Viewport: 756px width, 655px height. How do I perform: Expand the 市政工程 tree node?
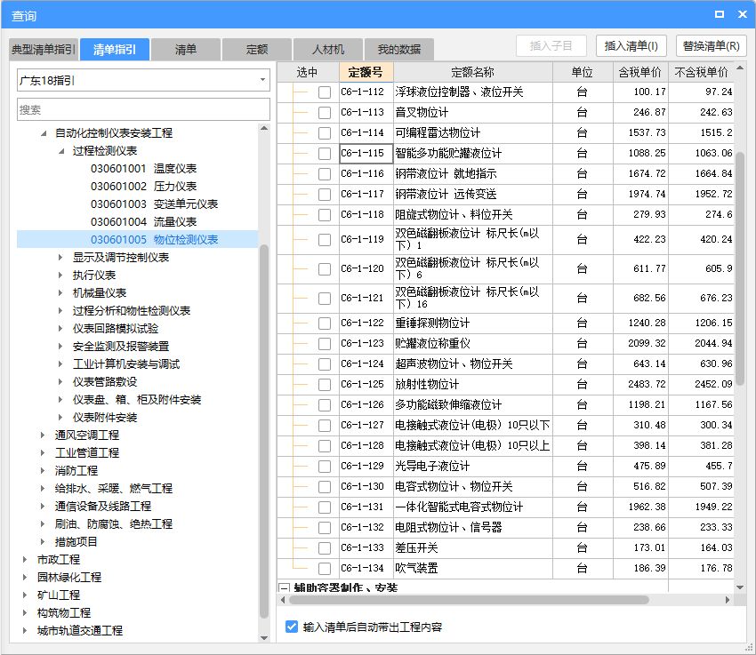click(x=26, y=560)
